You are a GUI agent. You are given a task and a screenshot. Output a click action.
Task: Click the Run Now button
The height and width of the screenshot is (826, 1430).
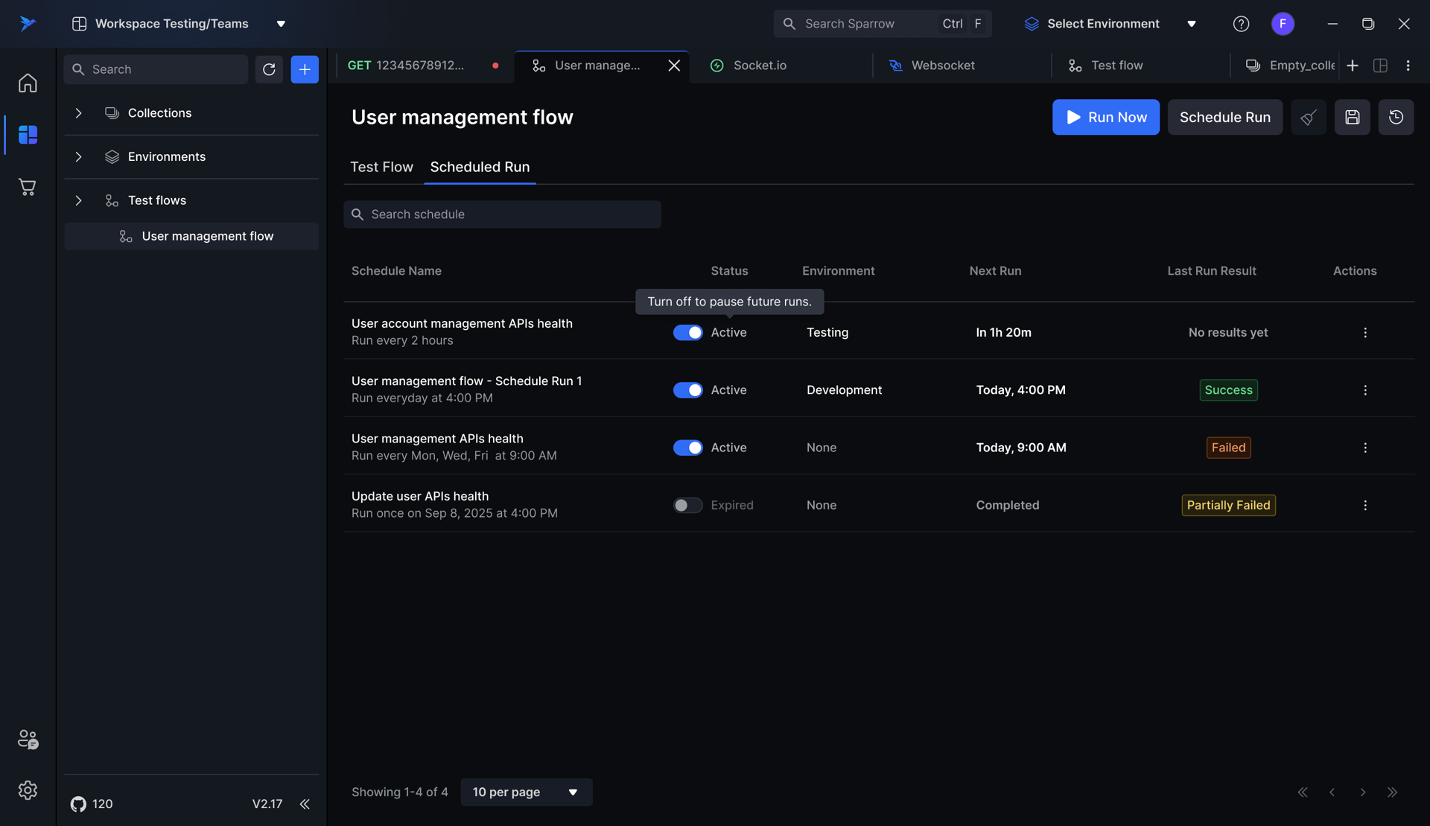click(x=1105, y=117)
